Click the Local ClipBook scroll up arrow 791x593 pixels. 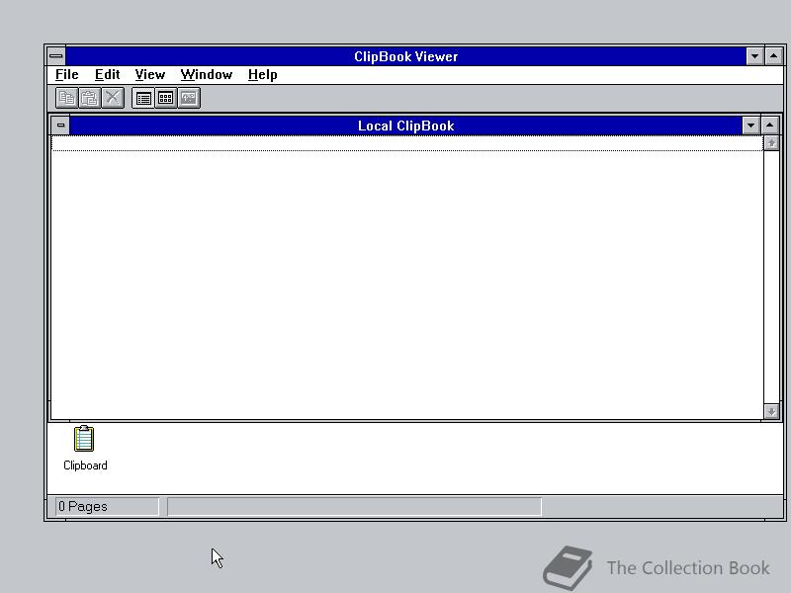coord(771,143)
